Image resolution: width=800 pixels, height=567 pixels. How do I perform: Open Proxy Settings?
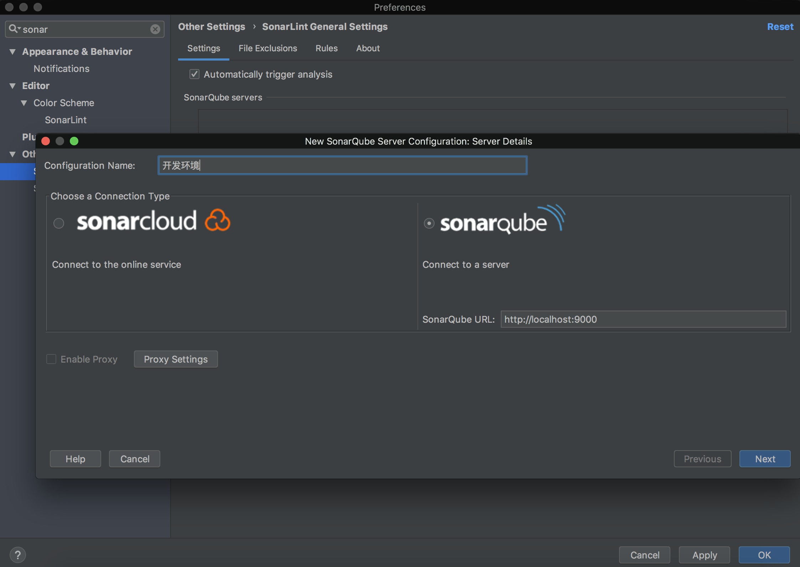(x=176, y=359)
